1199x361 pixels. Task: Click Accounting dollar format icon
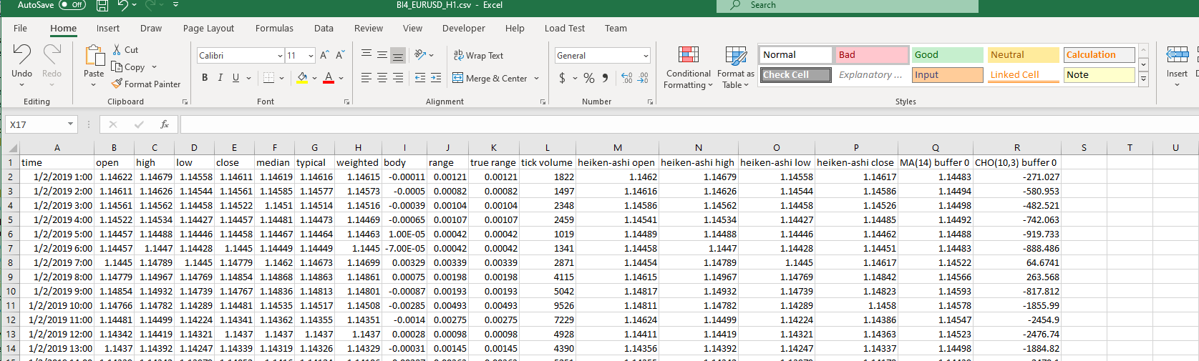coord(562,77)
